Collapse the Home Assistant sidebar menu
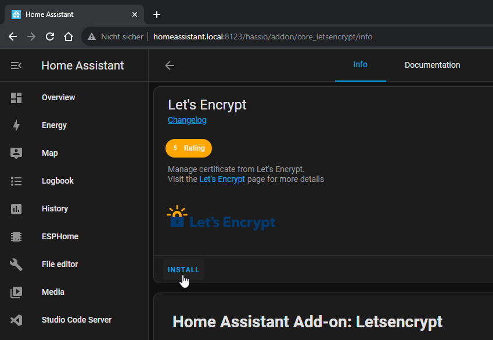Viewport: 493px width, 340px height. point(16,65)
